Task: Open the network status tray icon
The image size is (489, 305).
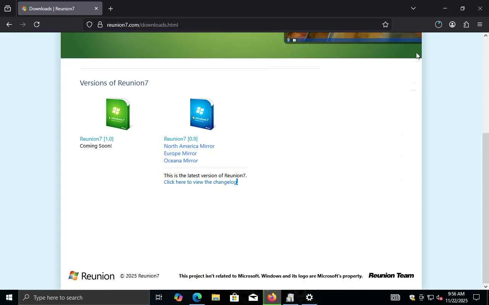Action: (x=431, y=297)
